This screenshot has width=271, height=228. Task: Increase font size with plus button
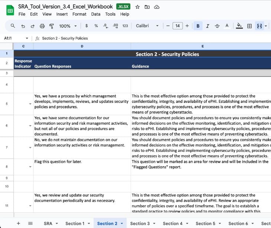point(187,26)
